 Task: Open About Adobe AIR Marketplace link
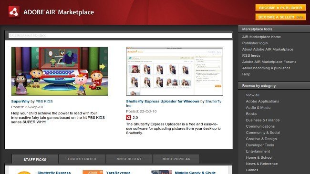tap(268, 50)
